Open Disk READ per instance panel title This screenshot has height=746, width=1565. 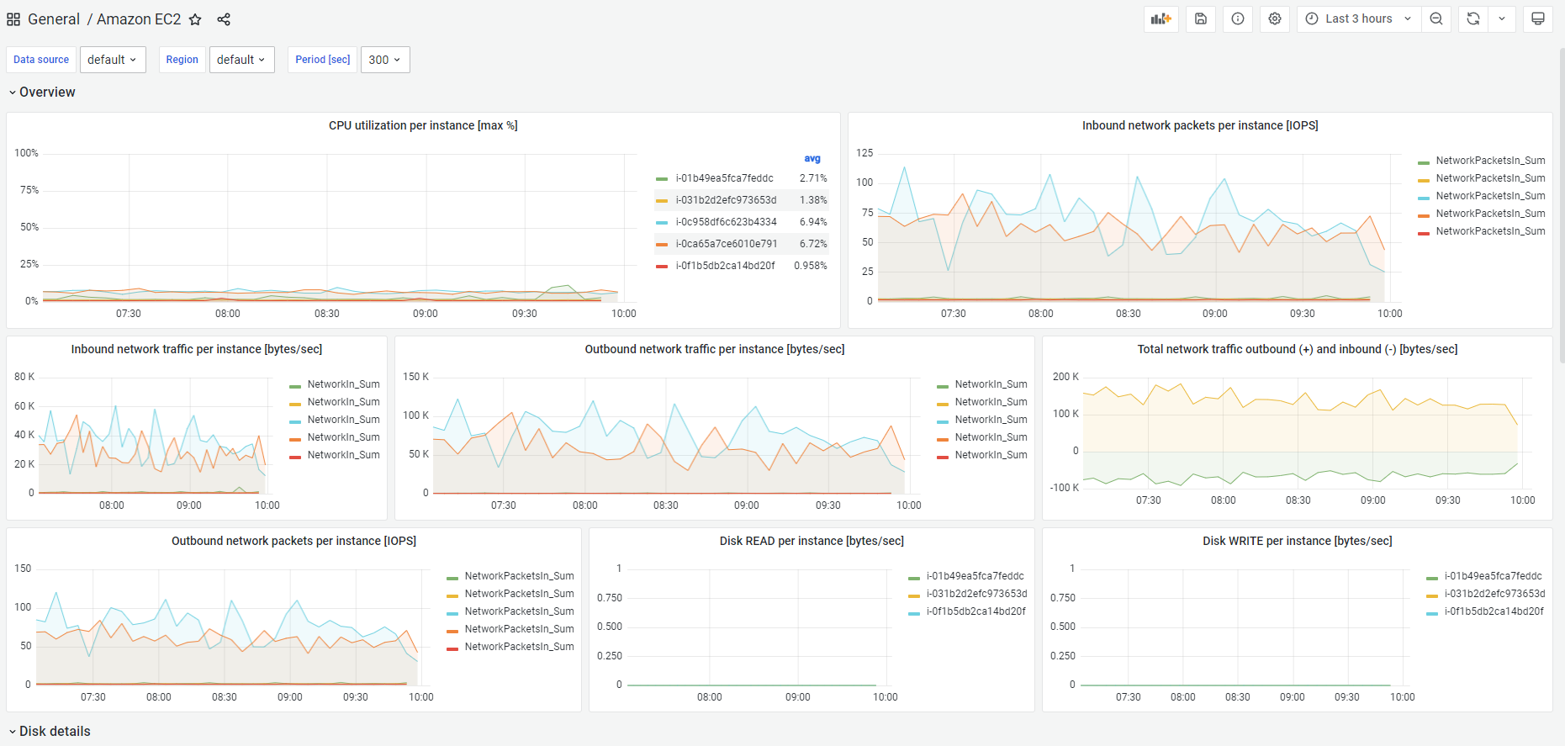(812, 541)
